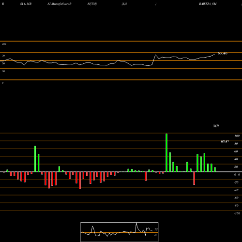The height and width of the screenshot is (242, 242).
Task: Click the 'MR' panel title
Action: point(216,126)
